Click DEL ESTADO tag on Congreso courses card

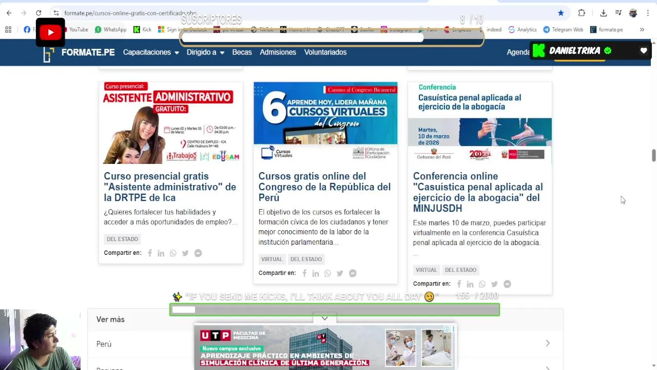tap(306, 259)
